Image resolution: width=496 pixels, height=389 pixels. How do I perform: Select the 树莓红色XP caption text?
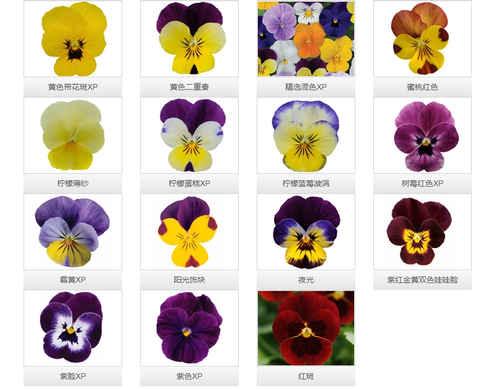pyautogui.click(x=423, y=183)
